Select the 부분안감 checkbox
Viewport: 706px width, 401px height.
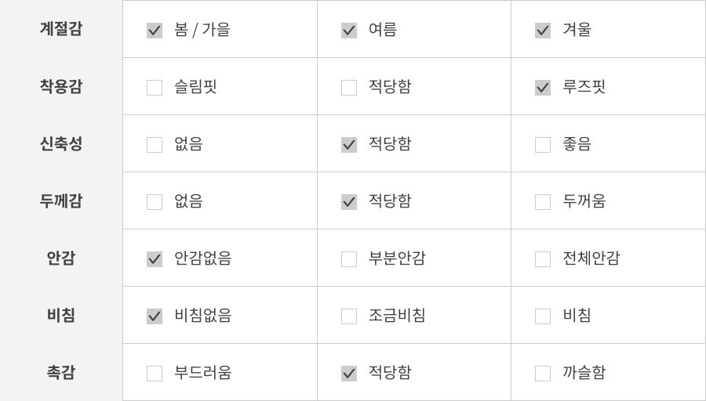349,259
